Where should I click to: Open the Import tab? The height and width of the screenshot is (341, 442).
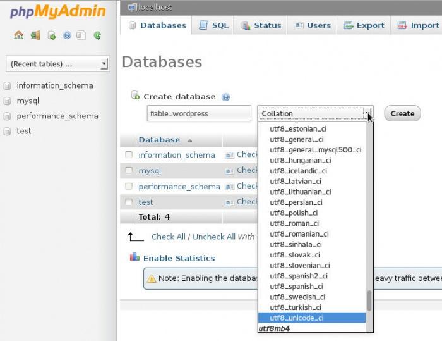click(417, 25)
